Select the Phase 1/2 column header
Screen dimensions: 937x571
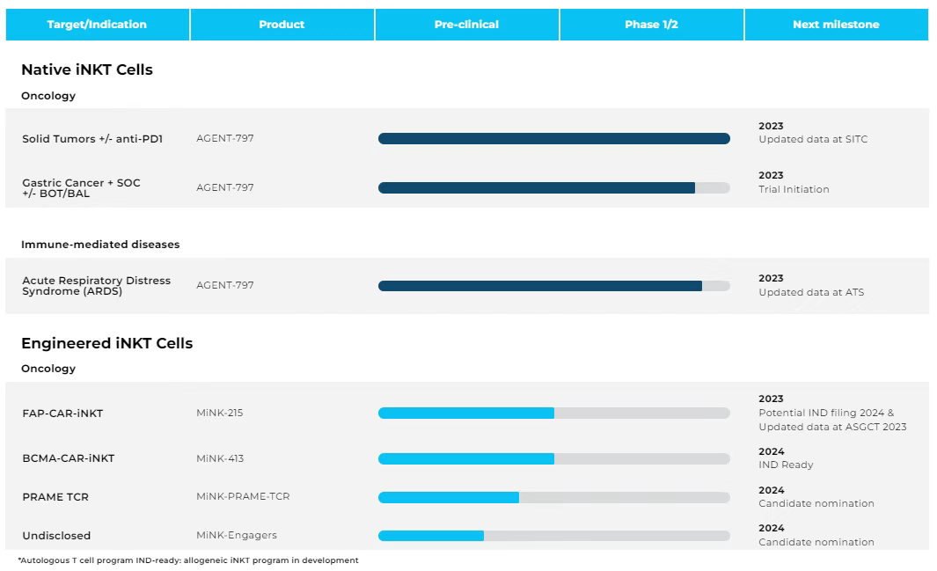click(x=651, y=25)
